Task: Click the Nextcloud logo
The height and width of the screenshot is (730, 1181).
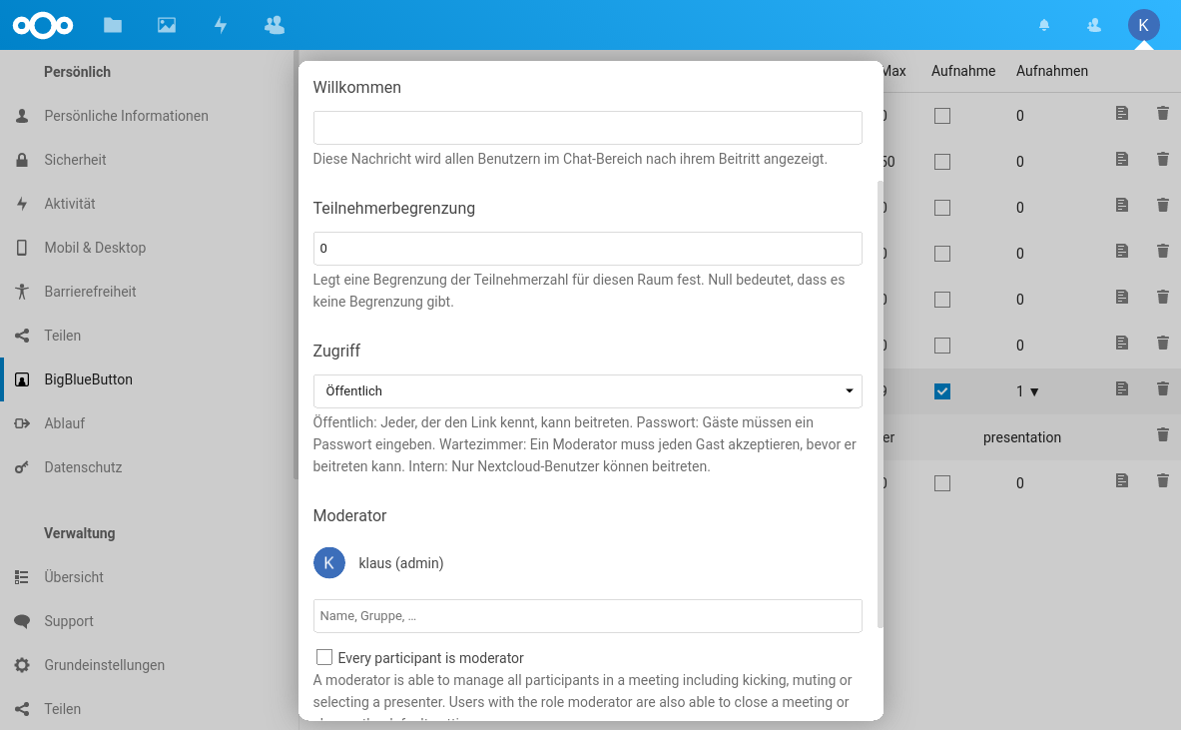Action: (44, 25)
